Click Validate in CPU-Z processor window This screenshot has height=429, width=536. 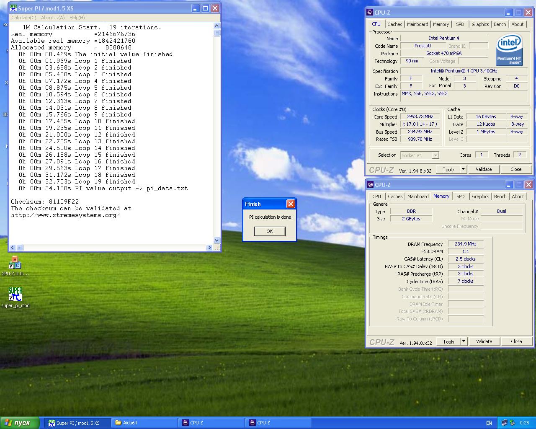484,169
